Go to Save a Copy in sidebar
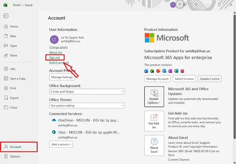The width and height of the screenshot is (236, 164). 18,78
